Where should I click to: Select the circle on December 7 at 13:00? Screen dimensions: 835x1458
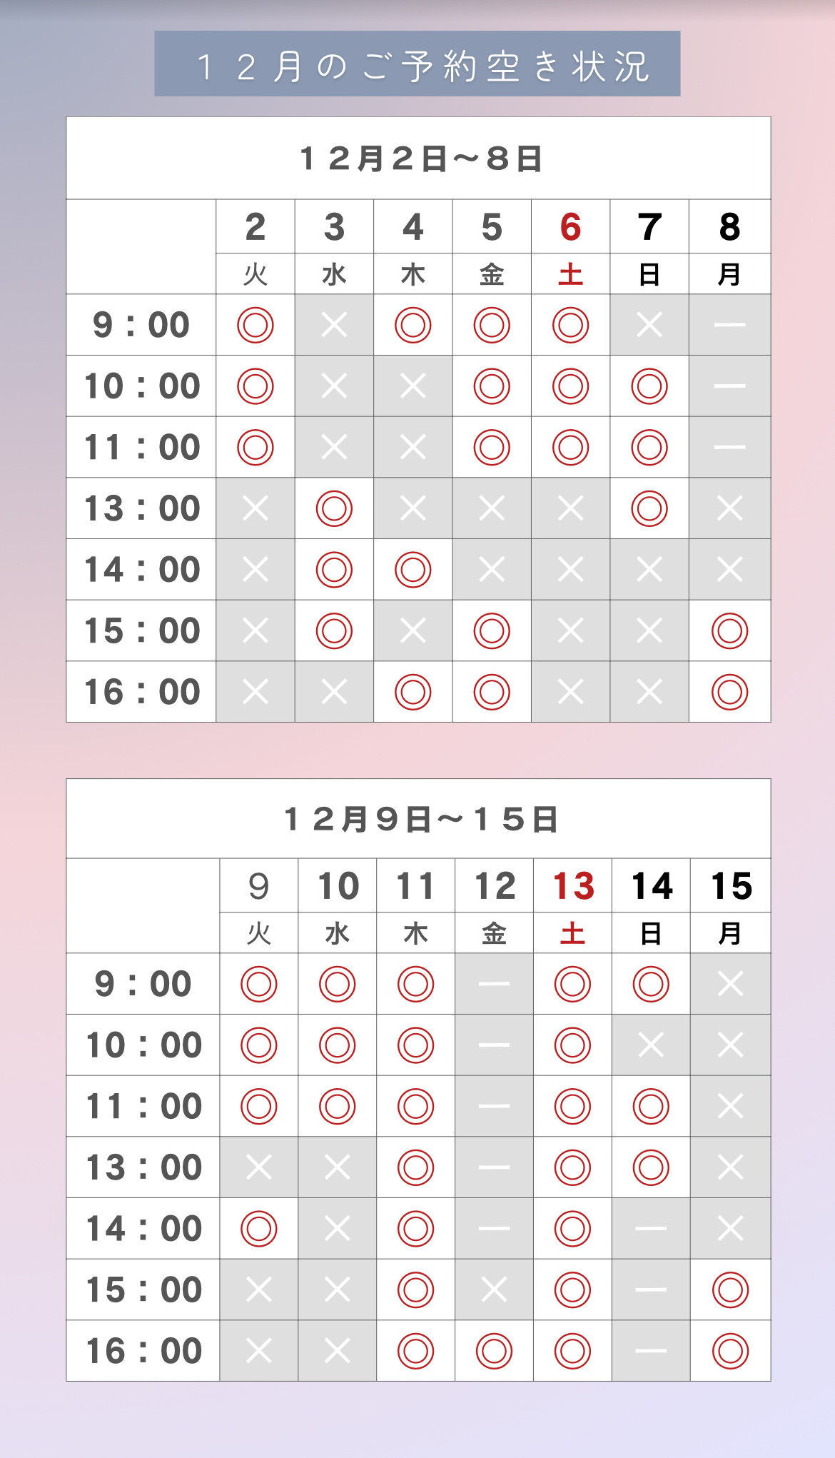click(x=649, y=508)
